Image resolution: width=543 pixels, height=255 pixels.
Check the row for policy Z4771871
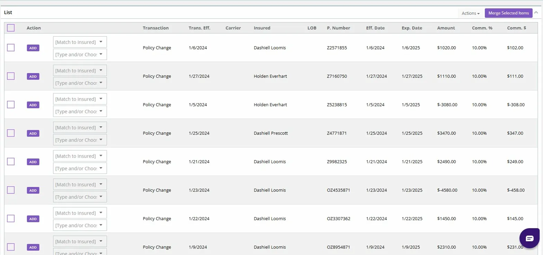[x=11, y=133]
